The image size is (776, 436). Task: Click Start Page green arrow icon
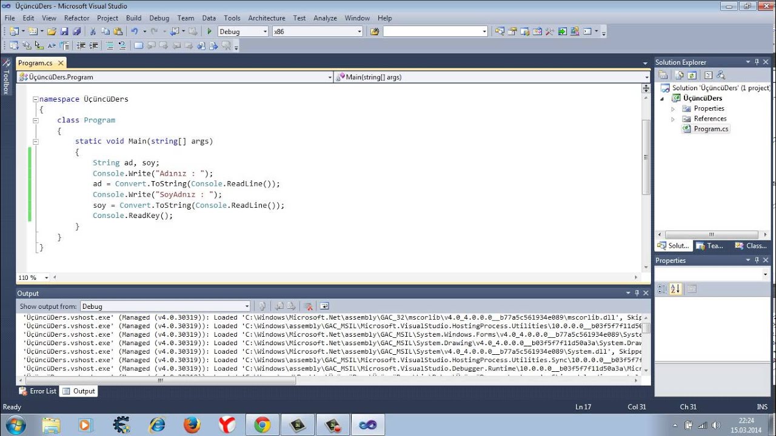562,31
